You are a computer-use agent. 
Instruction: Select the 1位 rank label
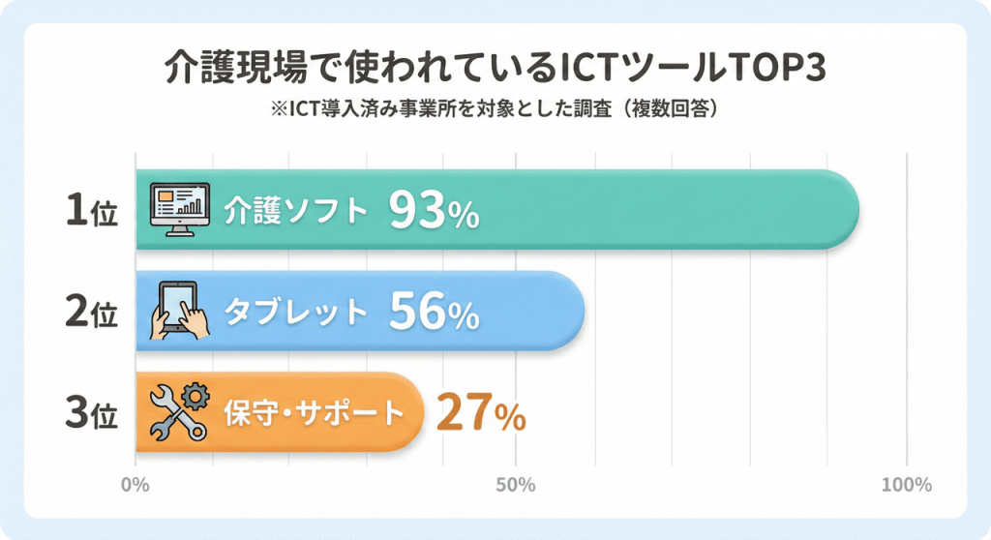pyautogui.click(x=92, y=211)
